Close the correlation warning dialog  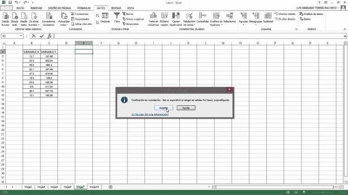229,89
